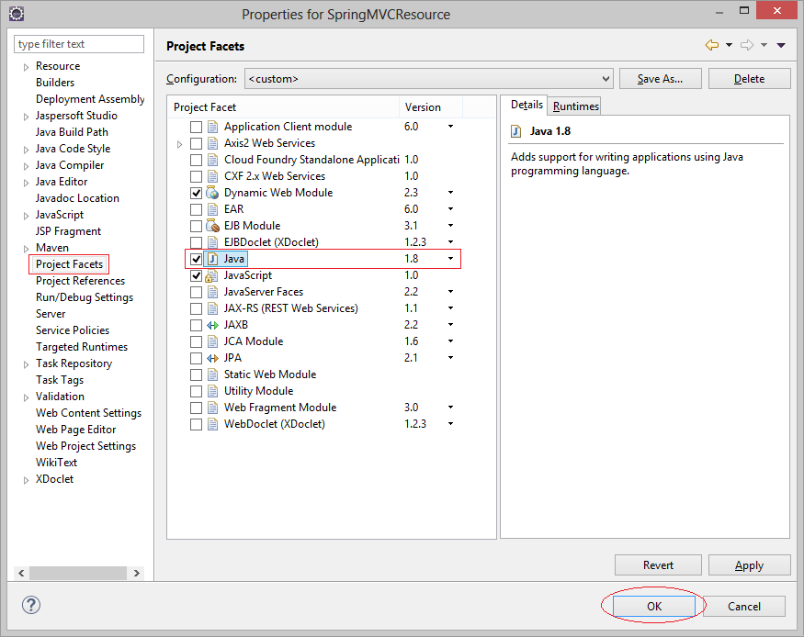
Task: Click the Cancel button
Action: pos(744,607)
